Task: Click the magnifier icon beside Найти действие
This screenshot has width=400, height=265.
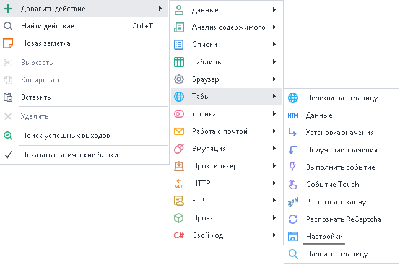Action: pyautogui.click(x=9, y=26)
